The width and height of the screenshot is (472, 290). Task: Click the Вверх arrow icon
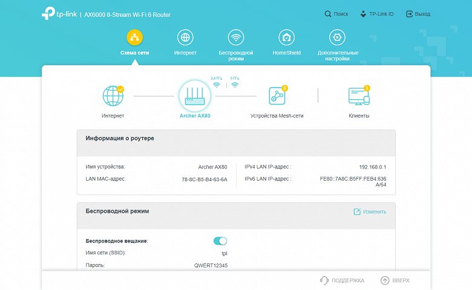(x=385, y=280)
